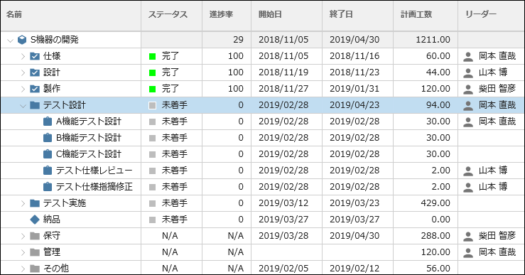Click the 納品 milestone diamond icon
525x275 pixels.
tap(35, 220)
